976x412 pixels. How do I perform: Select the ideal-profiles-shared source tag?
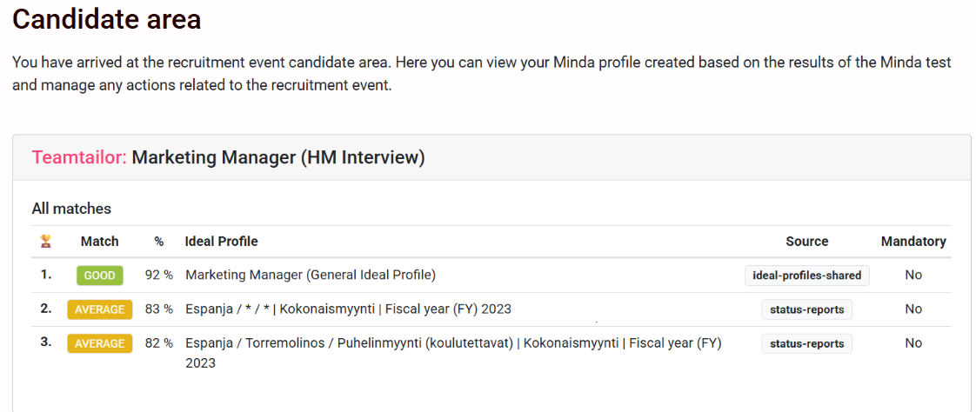[x=806, y=276]
